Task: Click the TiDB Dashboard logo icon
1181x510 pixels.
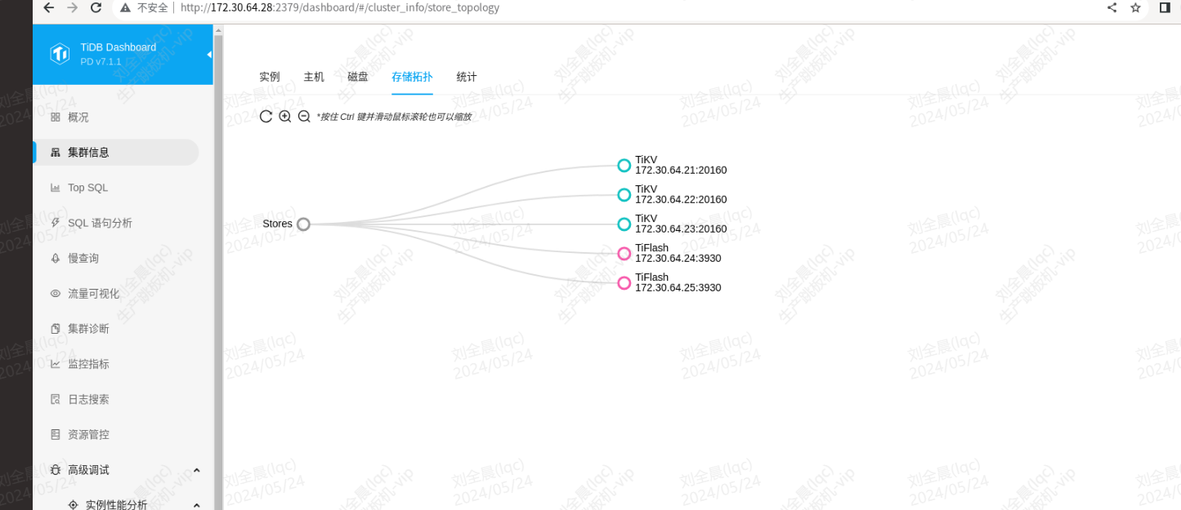Action: (60, 54)
